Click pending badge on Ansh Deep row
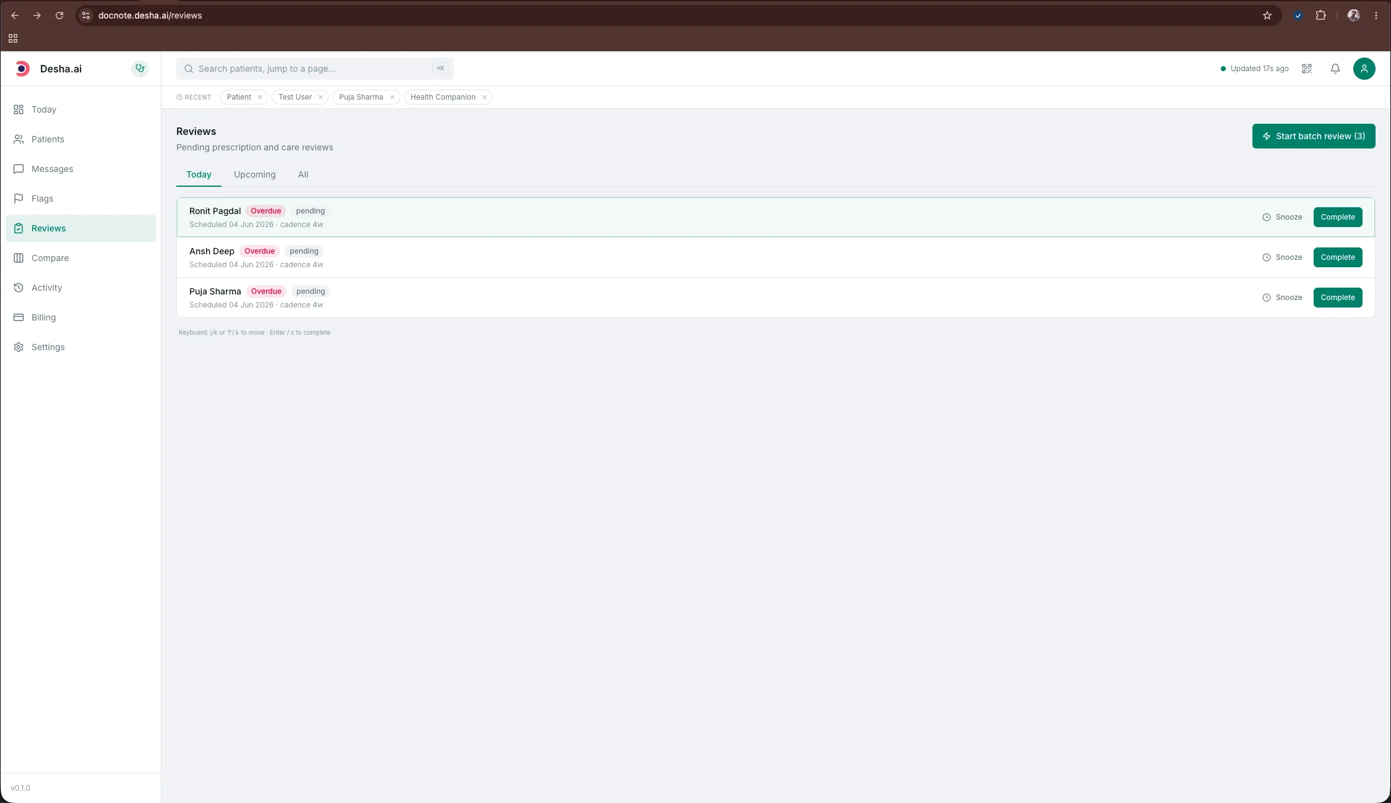The width and height of the screenshot is (1391, 803). point(304,251)
